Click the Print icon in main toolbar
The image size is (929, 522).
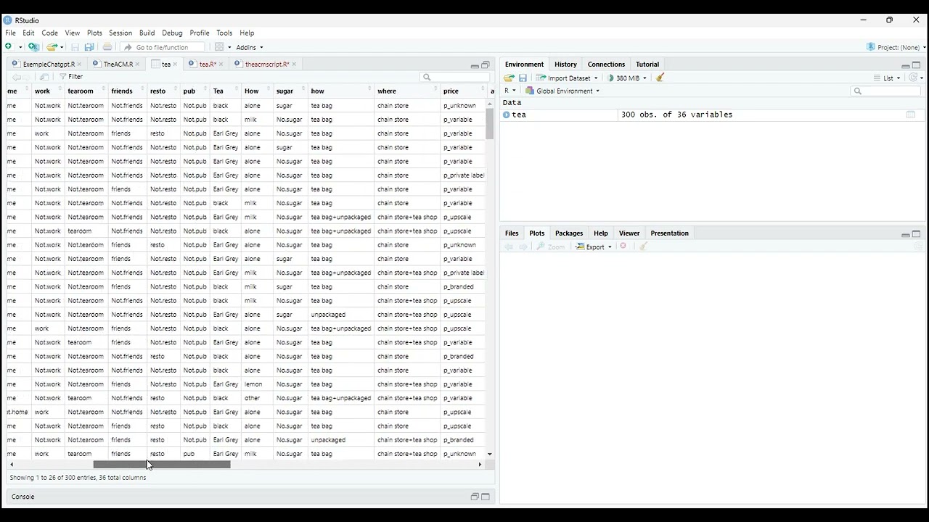click(107, 47)
